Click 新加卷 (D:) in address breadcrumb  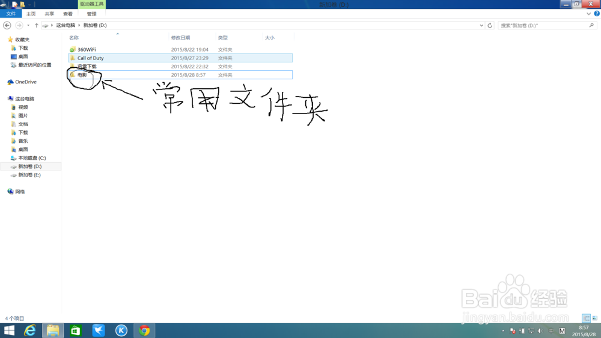[95, 25]
